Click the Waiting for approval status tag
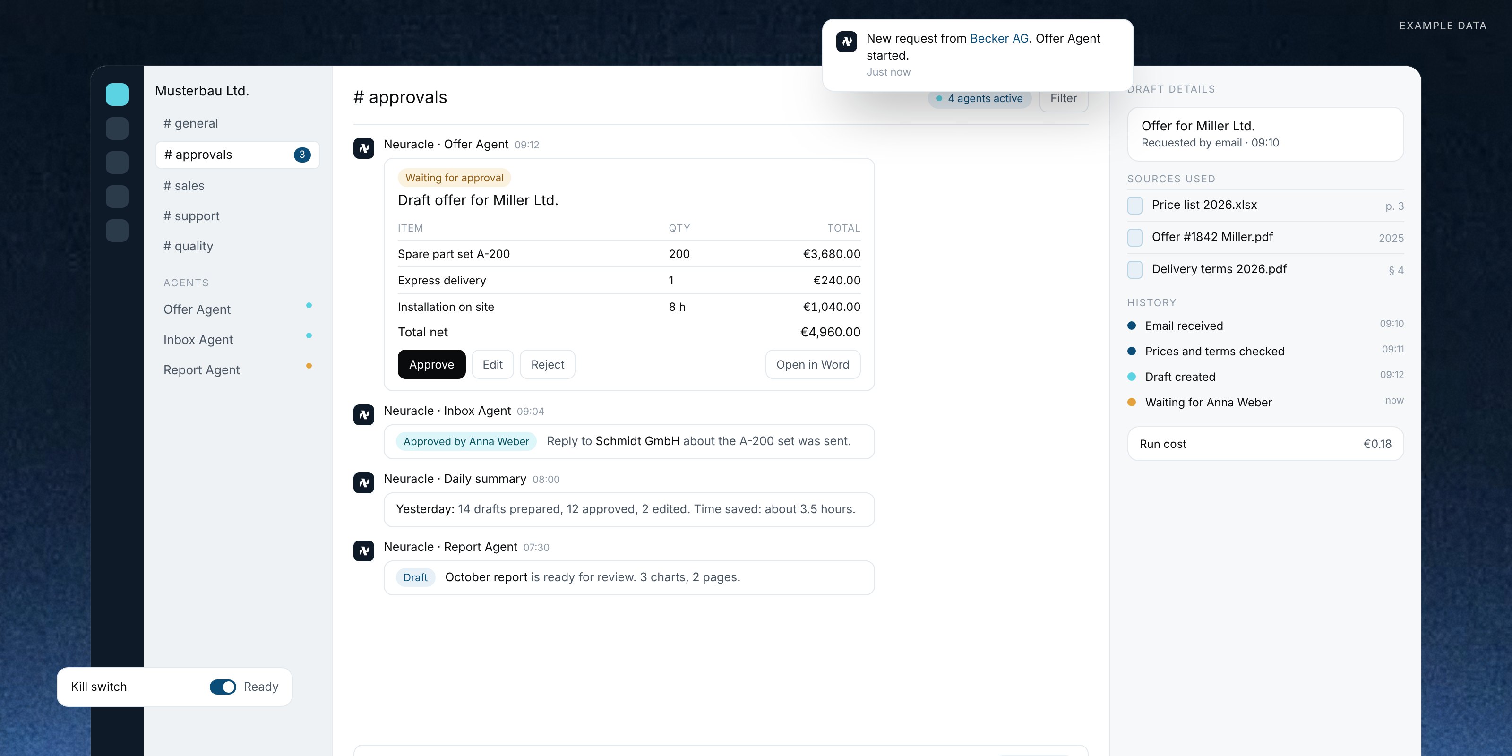The width and height of the screenshot is (1512, 756). 454,178
